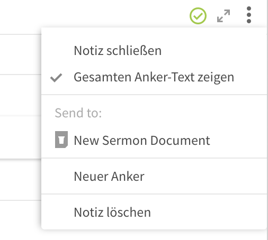Uncheck the show entire anchor text entry
Screen dimensions: 268x240
click(x=154, y=77)
